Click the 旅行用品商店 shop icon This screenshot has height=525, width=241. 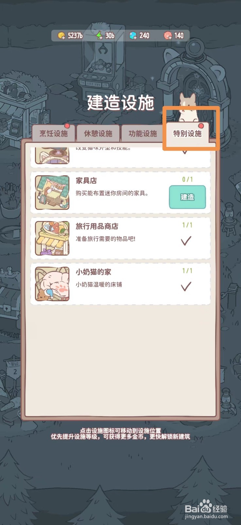click(52, 238)
